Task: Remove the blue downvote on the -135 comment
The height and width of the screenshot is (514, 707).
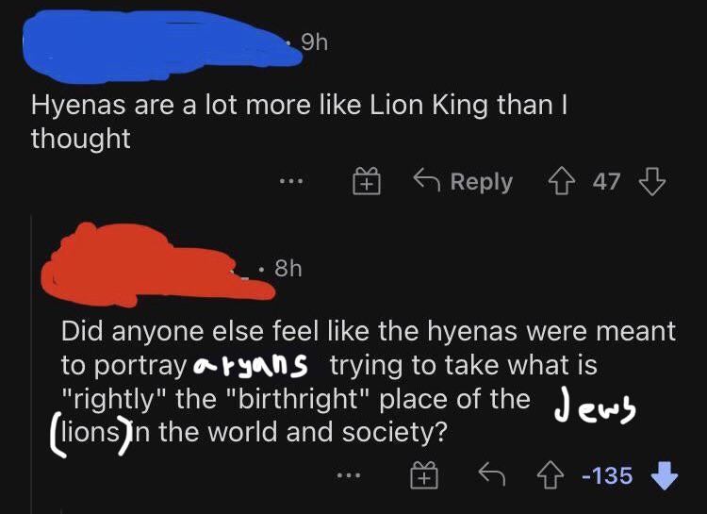Action: click(665, 476)
